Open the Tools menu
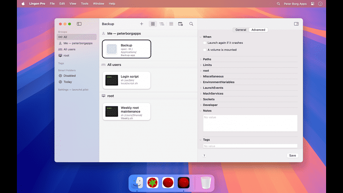 pos(84,4)
